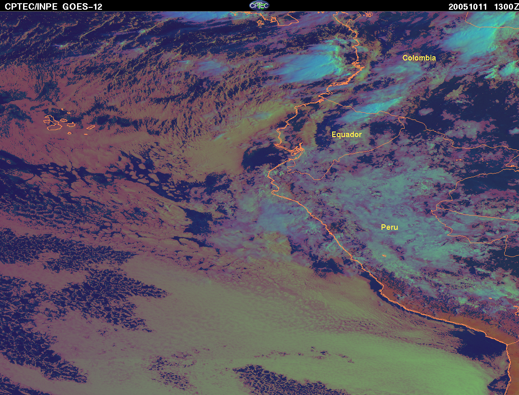This screenshot has height=395, width=519.
Task: Click the "1300Z" time stamp
Action: pyautogui.click(x=506, y=7)
